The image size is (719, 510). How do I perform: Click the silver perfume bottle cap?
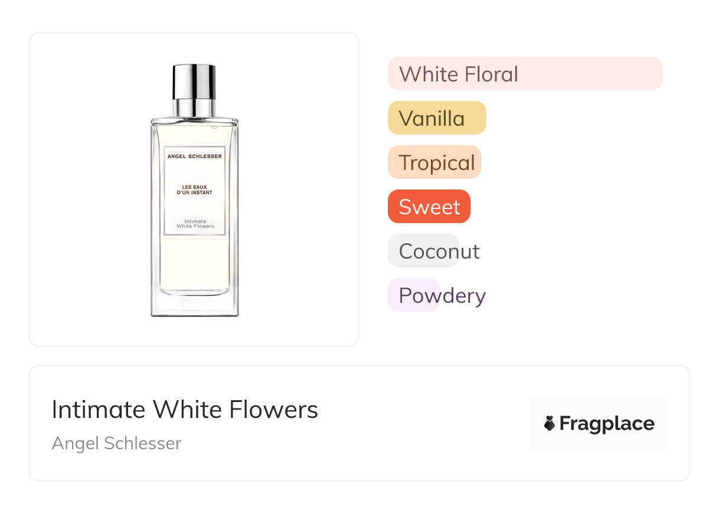pos(194,81)
